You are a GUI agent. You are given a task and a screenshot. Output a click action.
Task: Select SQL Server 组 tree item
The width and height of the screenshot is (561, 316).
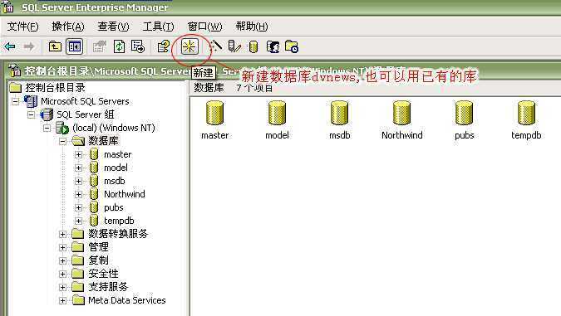(86, 114)
